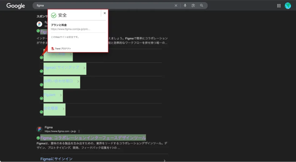
Task: Click the figma.com/ja-jp/pric... URL in popup
Action: (x=70, y=29)
